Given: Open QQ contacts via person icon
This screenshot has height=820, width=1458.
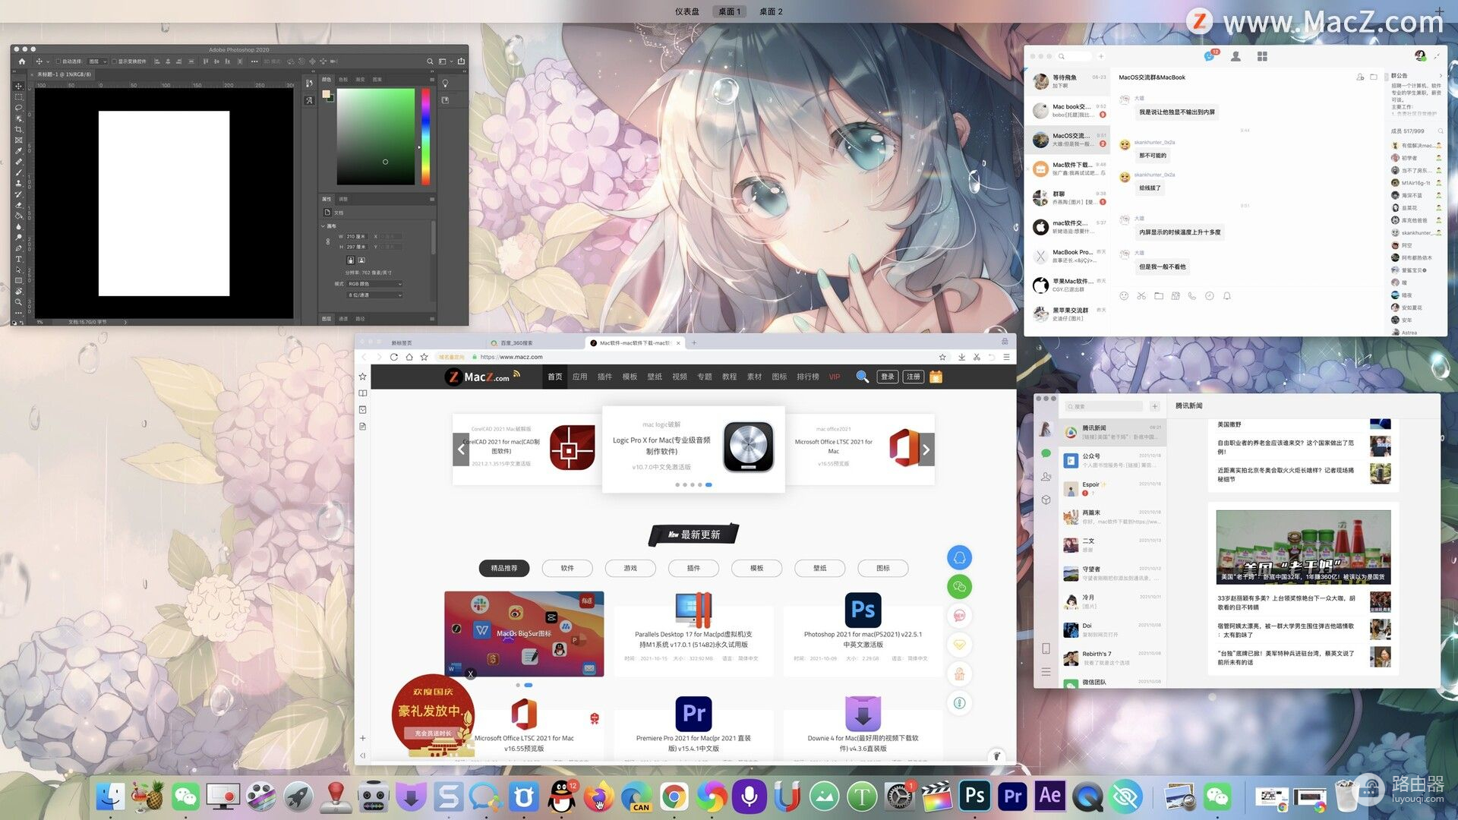Looking at the screenshot, I should [1236, 56].
